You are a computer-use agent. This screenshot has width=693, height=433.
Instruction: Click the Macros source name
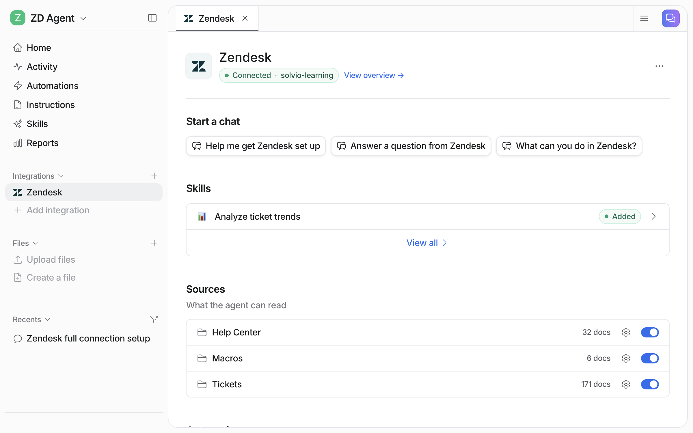(x=227, y=358)
